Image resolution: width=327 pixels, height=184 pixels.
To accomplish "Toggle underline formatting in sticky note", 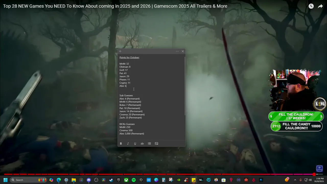I will (135, 144).
